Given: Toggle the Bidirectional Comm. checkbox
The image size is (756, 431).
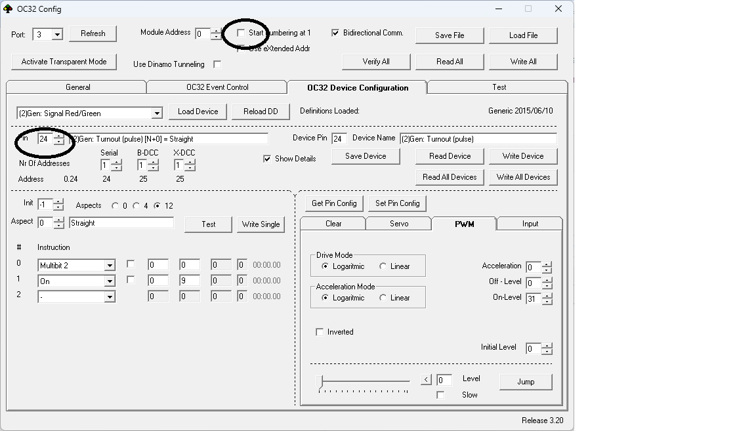Looking at the screenshot, I should pyautogui.click(x=336, y=33).
